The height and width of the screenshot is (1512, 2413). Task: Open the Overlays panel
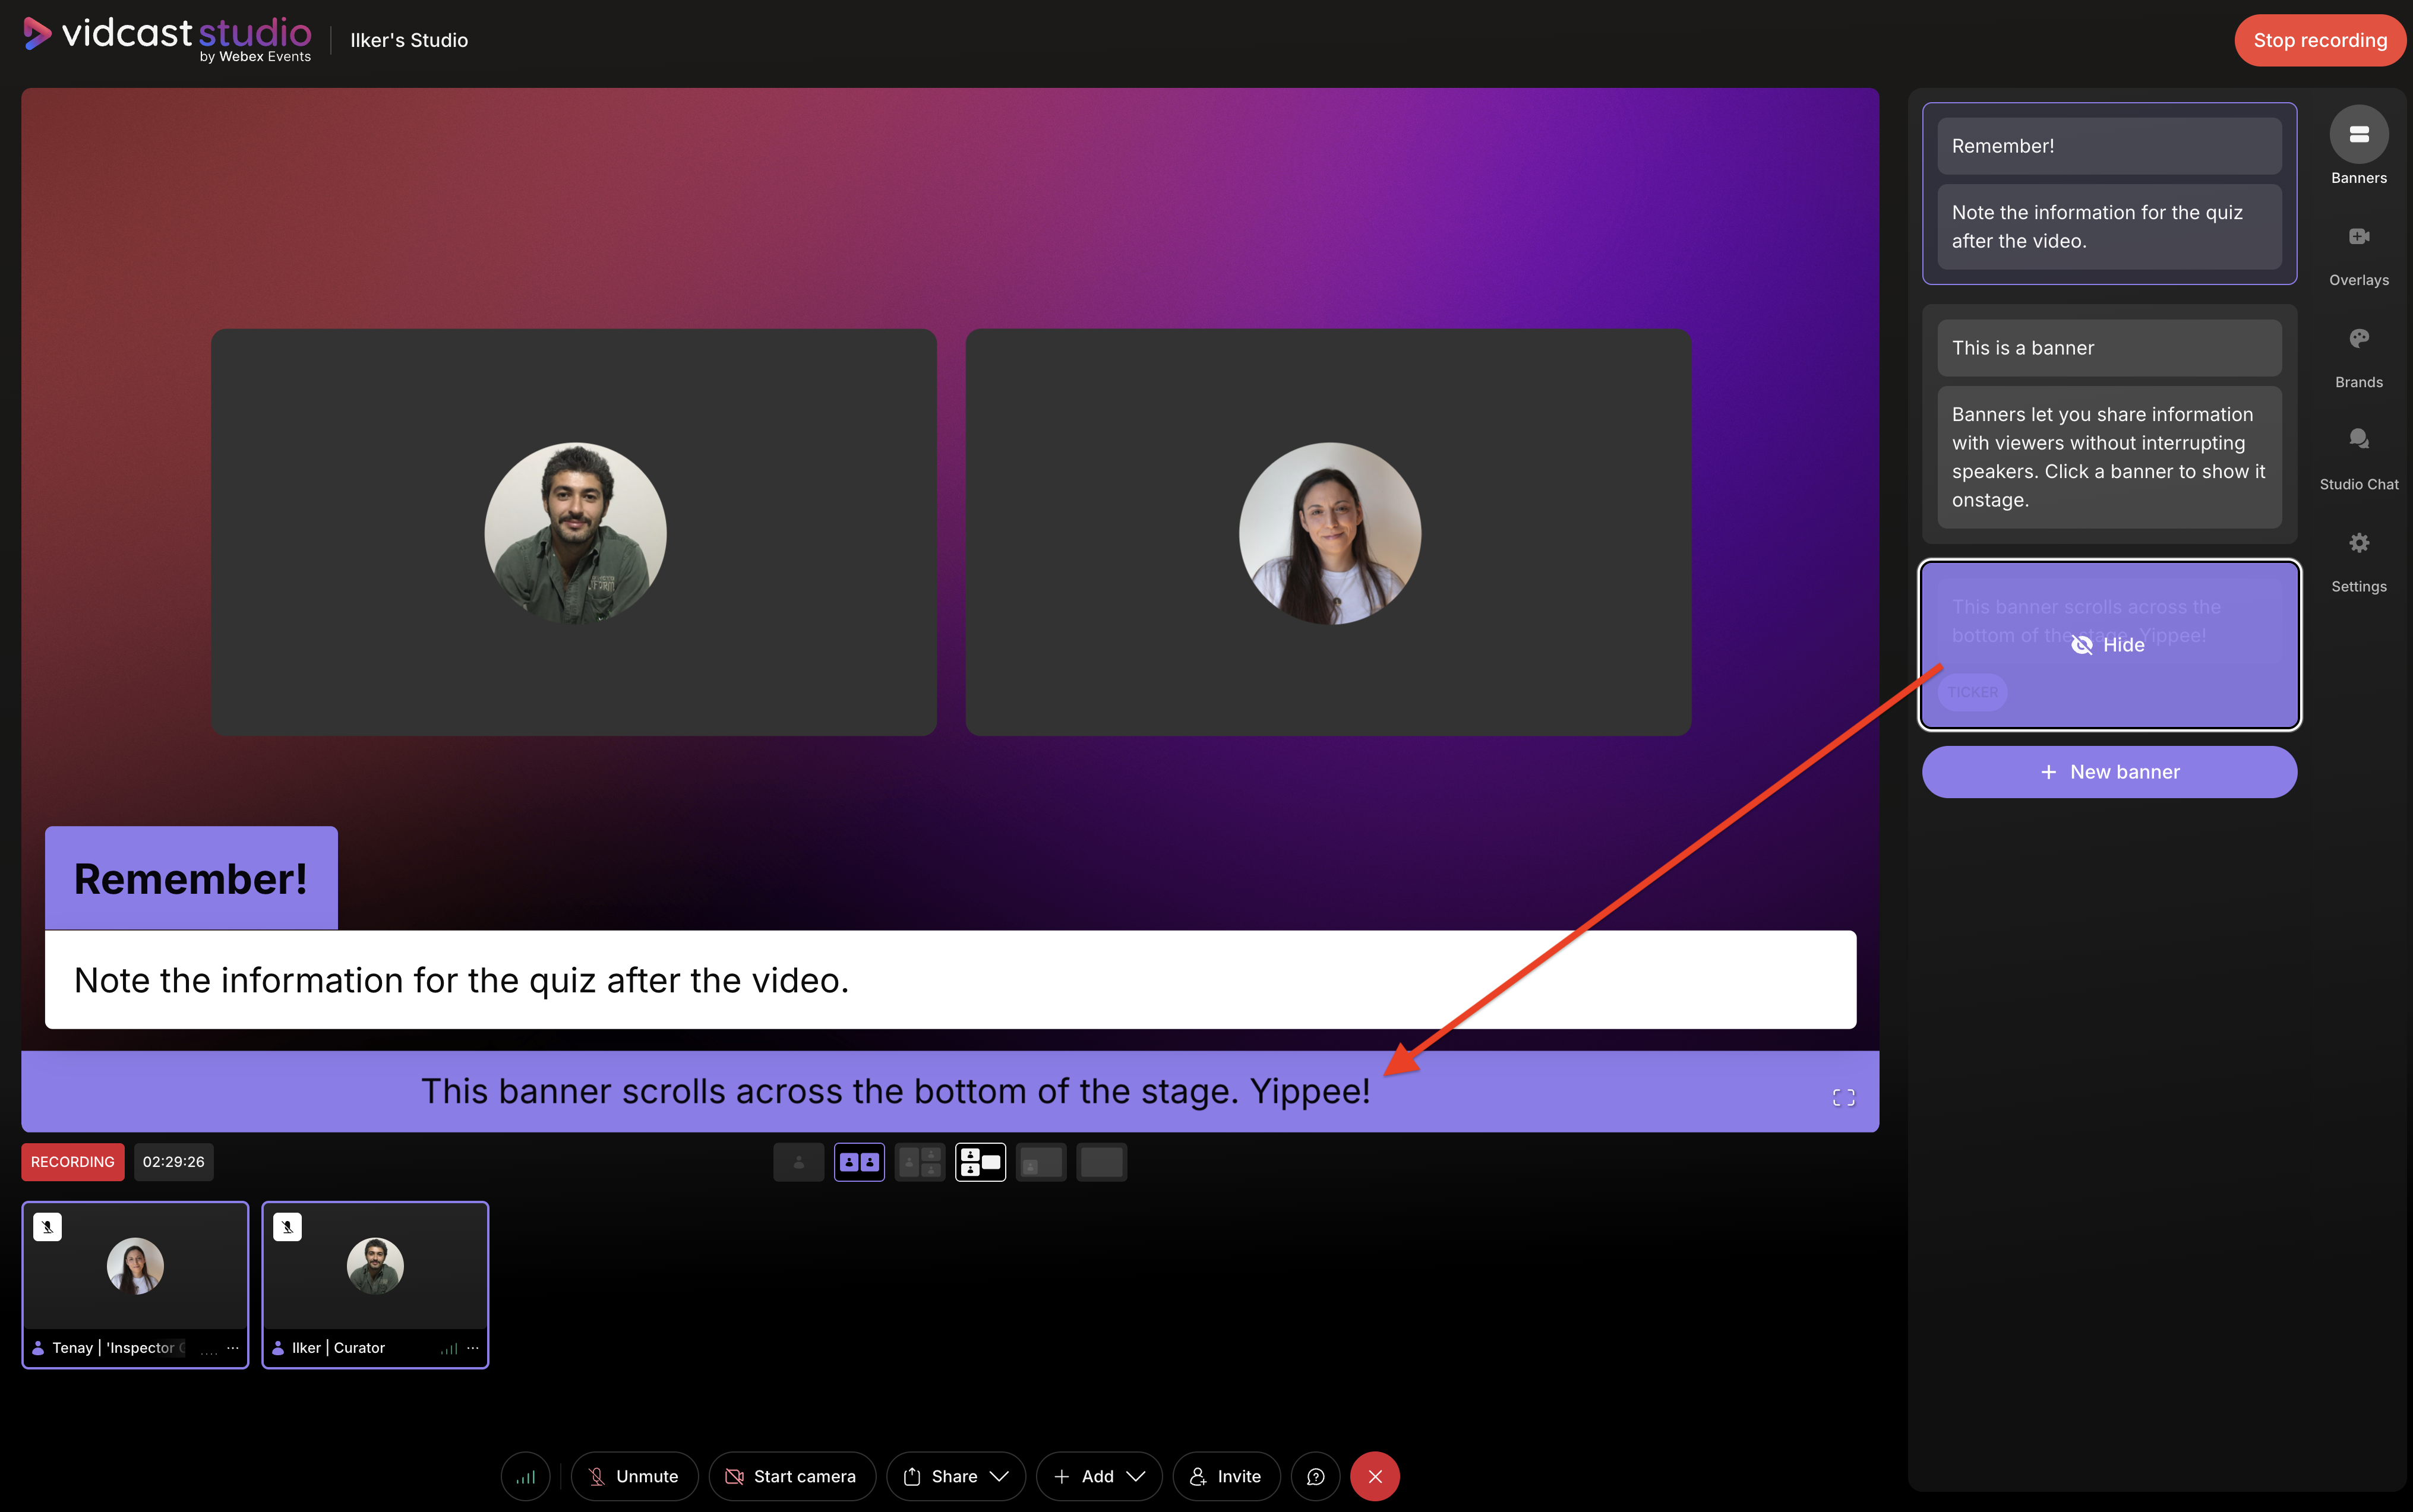[2358, 255]
